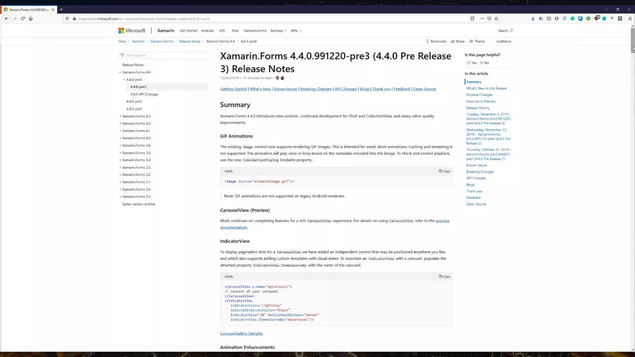635x357 pixels.
Task: Click the vertical page scrollbar thumb
Action: point(633,40)
